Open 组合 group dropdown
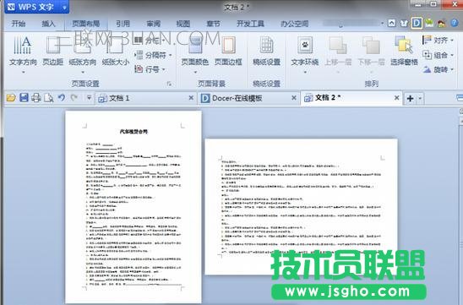 (x=438, y=55)
